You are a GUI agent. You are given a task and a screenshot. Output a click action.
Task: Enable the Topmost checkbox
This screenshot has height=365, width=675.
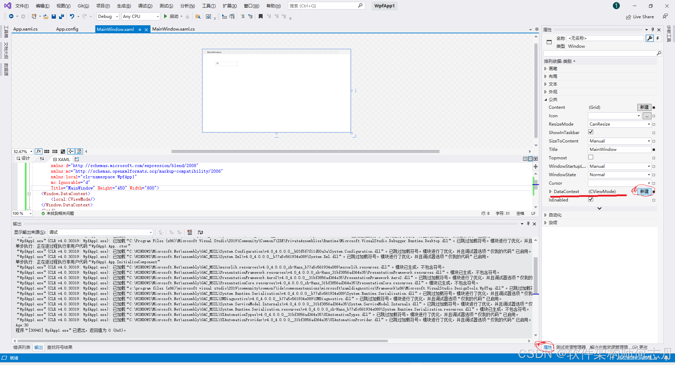tap(591, 158)
